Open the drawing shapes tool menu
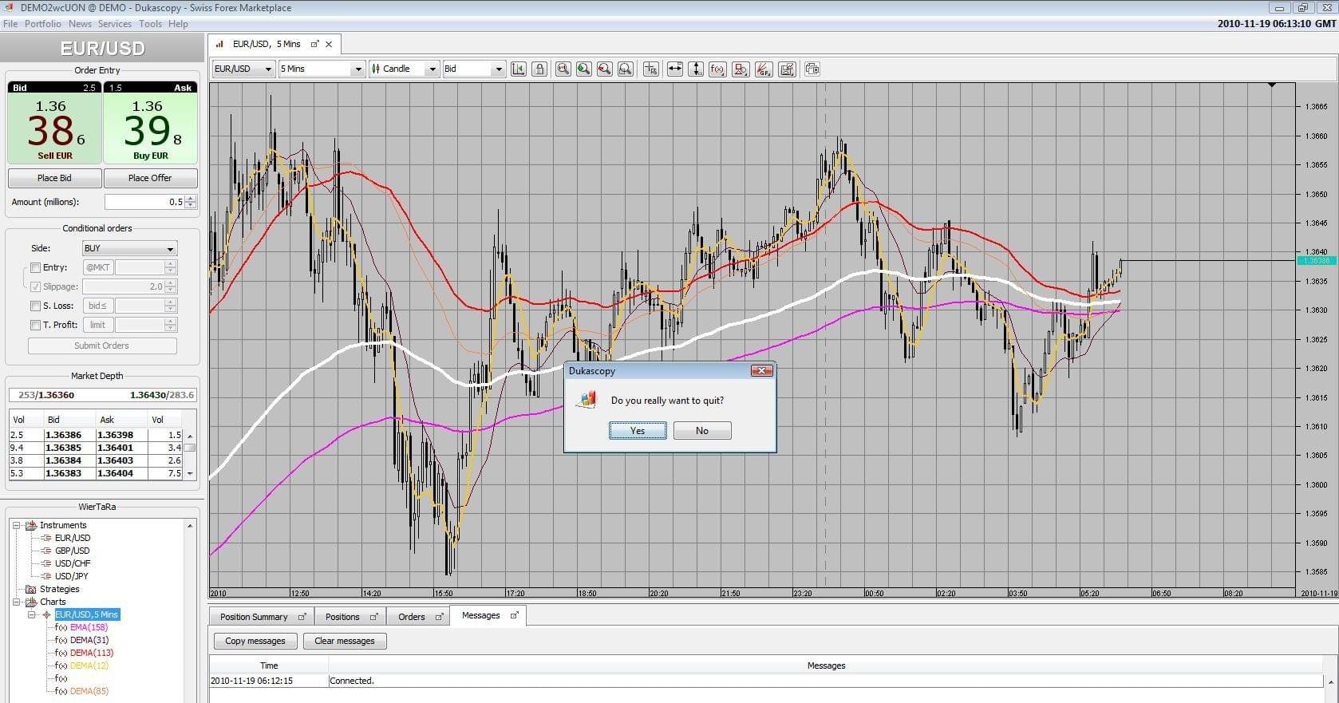Image resolution: width=1339 pixels, height=703 pixels. click(741, 69)
